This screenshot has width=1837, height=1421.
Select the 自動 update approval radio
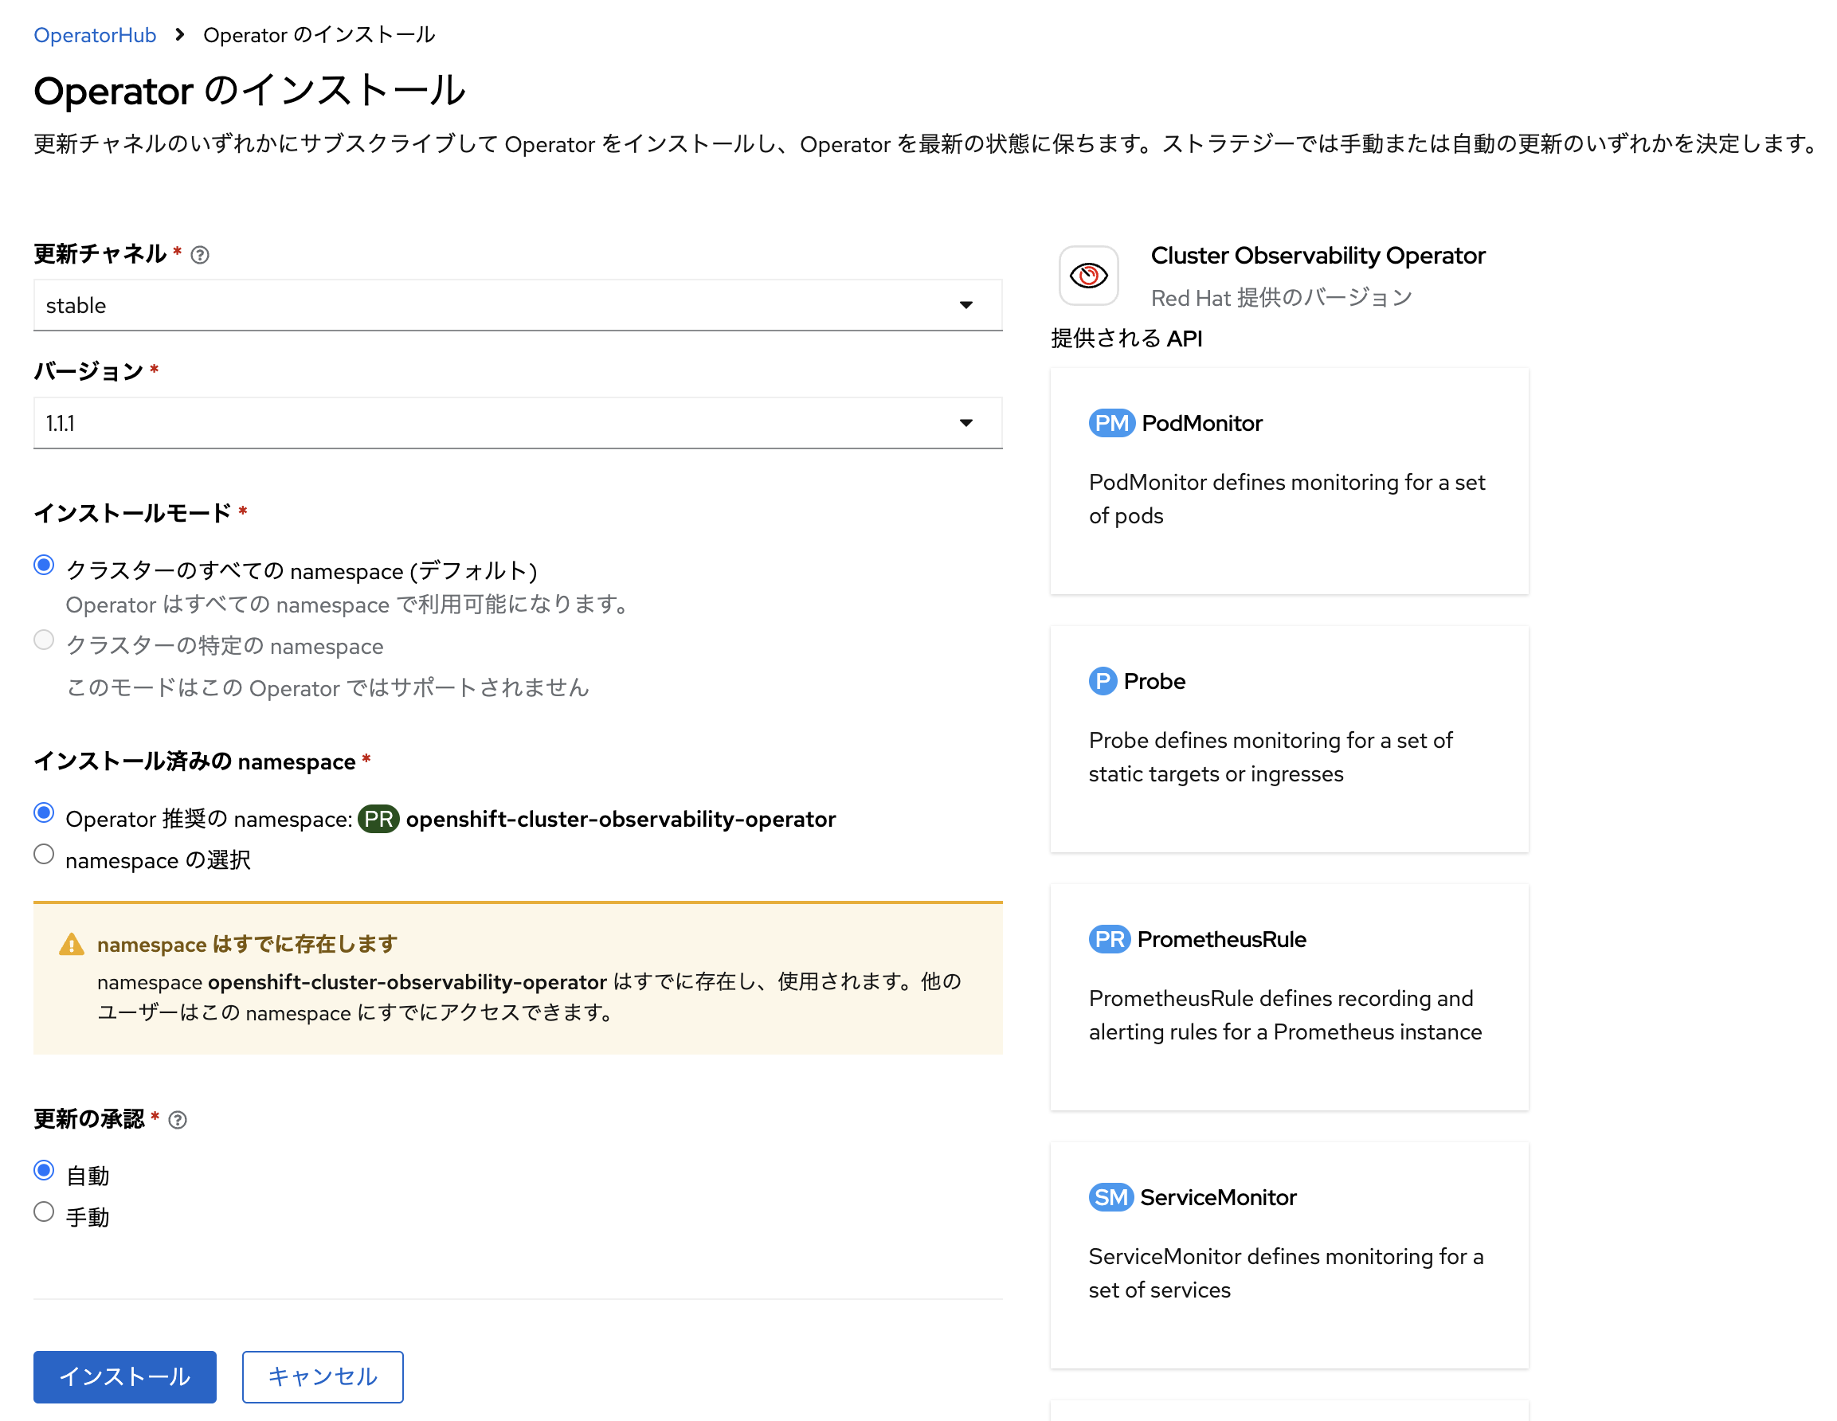44,1170
